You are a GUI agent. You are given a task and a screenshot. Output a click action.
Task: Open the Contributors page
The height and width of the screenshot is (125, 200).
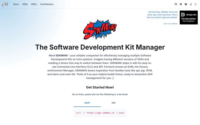click(47, 4)
